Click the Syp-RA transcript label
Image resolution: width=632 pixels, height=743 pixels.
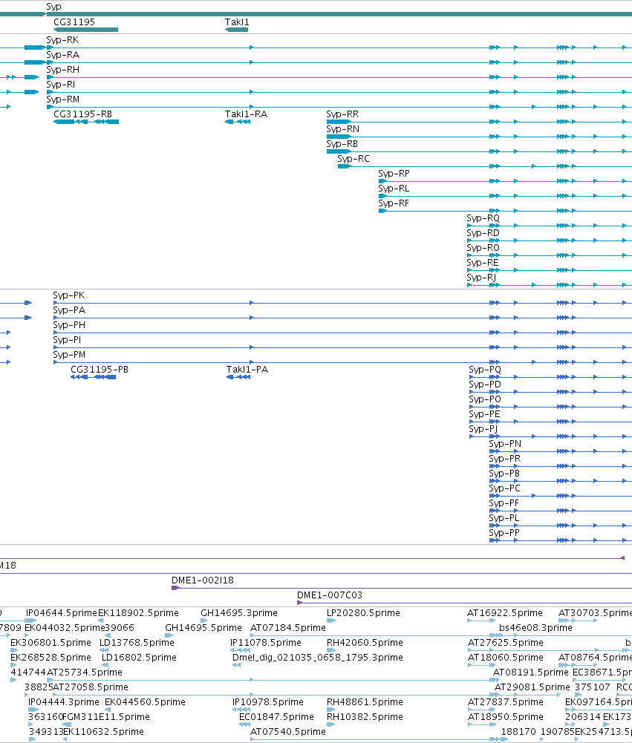pyautogui.click(x=62, y=54)
